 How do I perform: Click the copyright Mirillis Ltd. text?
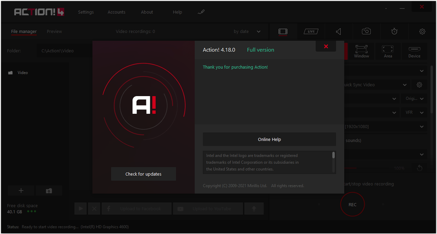[x=254, y=186]
